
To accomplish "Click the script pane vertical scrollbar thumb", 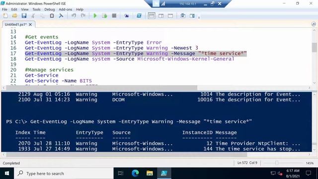I will pos(314,47).
